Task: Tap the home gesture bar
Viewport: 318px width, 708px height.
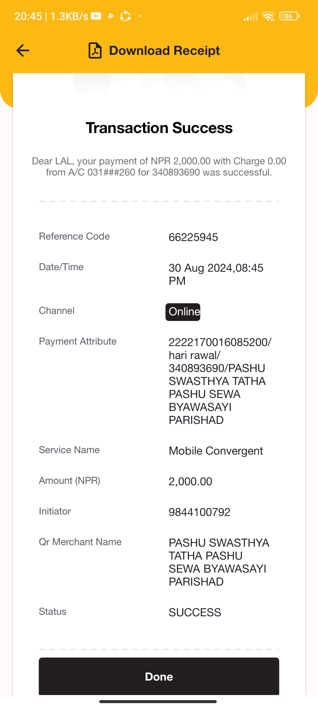Action: tap(158, 702)
